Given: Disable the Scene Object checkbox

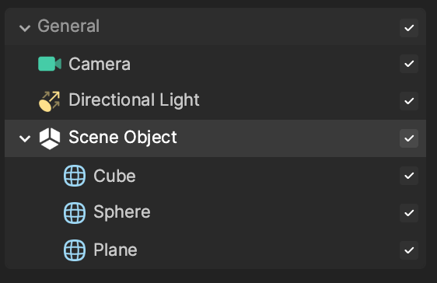Looking at the screenshot, I should point(409,138).
